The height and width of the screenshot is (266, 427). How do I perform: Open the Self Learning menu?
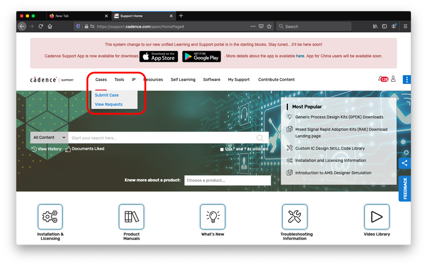pos(183,80)
